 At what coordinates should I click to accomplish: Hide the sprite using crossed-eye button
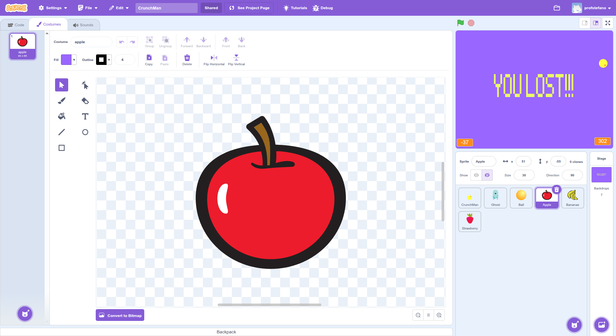coord(487,175)
